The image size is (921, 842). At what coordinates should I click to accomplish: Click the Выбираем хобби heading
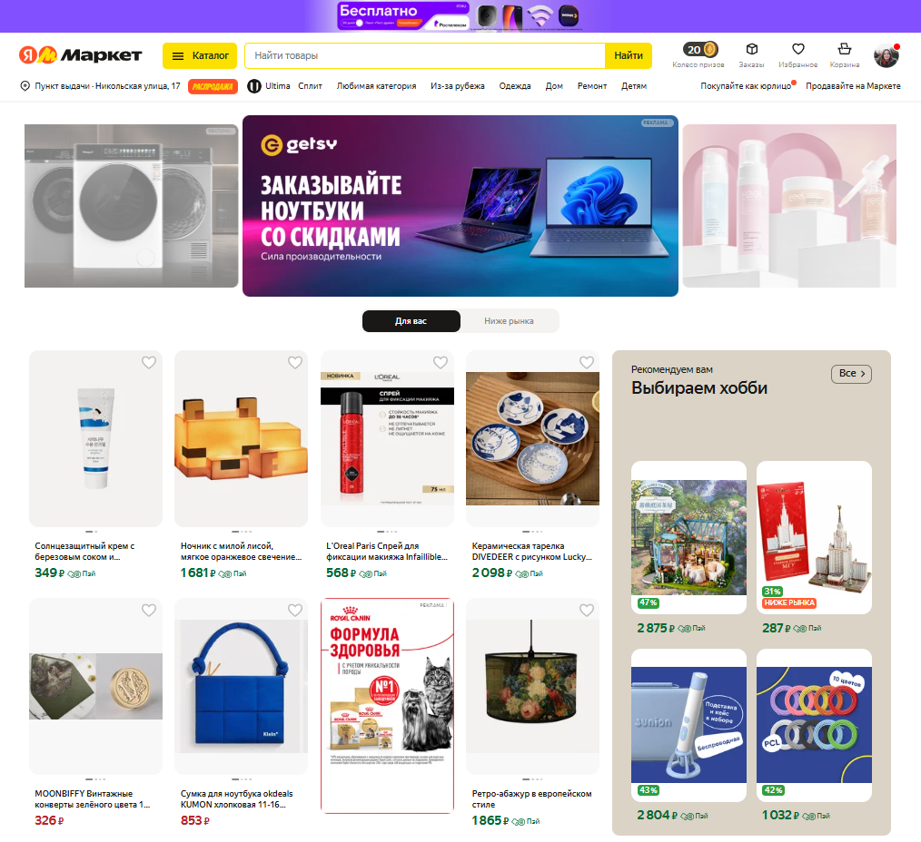click(x=699, y=387)
